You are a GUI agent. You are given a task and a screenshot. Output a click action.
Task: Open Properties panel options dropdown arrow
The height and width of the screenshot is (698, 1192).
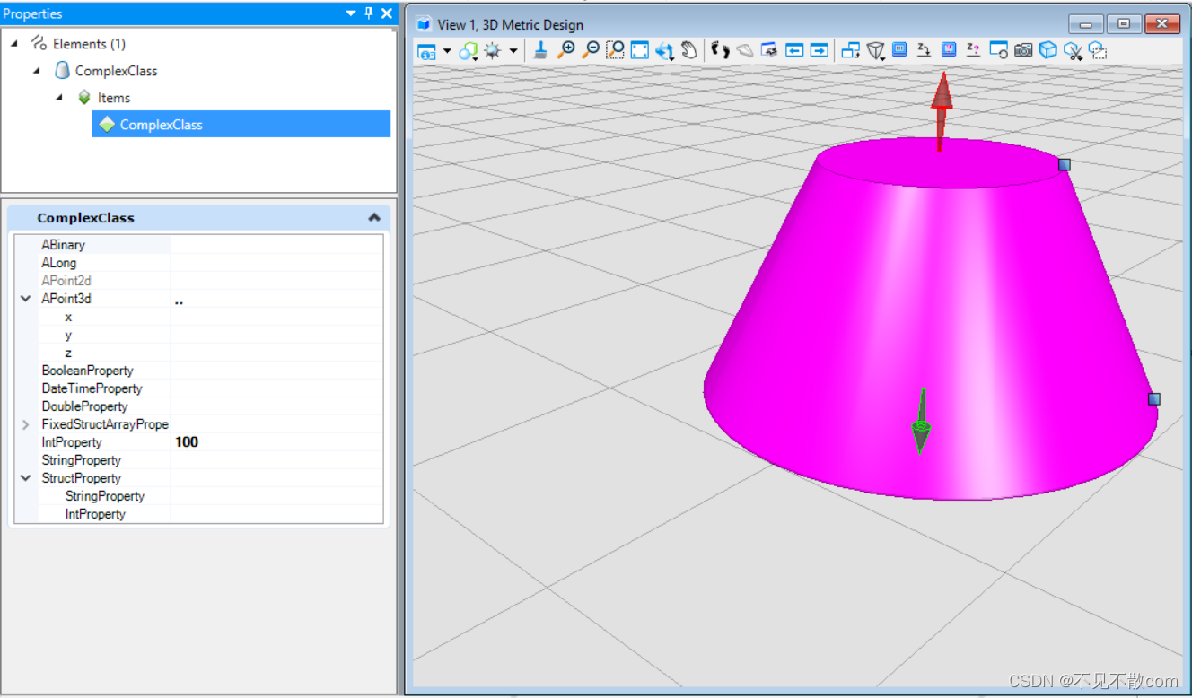coord(351,13)
